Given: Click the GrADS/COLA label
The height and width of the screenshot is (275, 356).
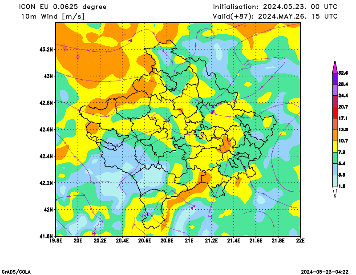Looking at the screenshot, I should coord(16,272).
